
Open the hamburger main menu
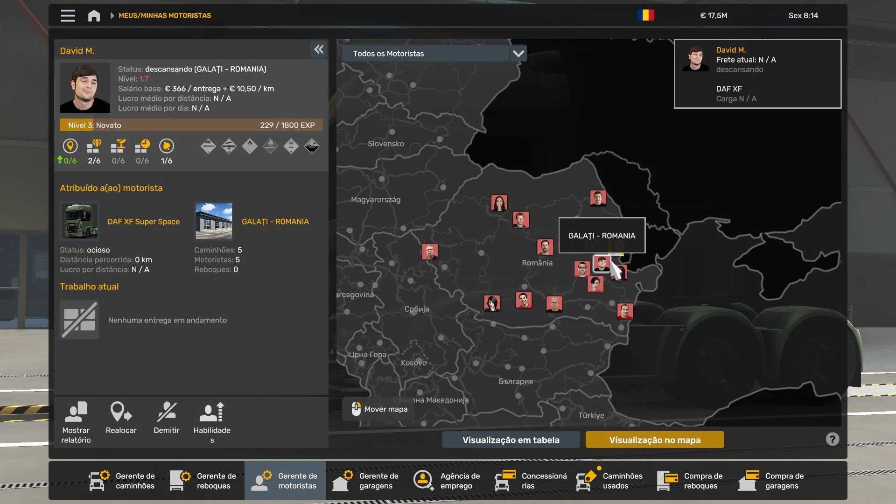click(68, 15)
